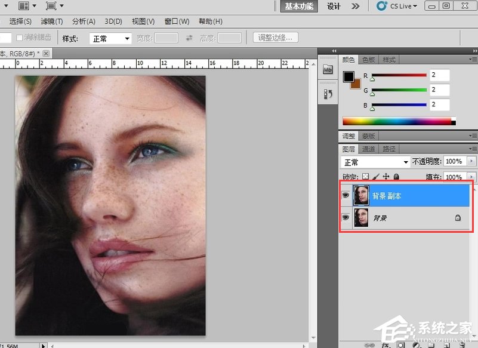Click the add layer style fx icon
The image size is (478, 348).
[386, 344]
